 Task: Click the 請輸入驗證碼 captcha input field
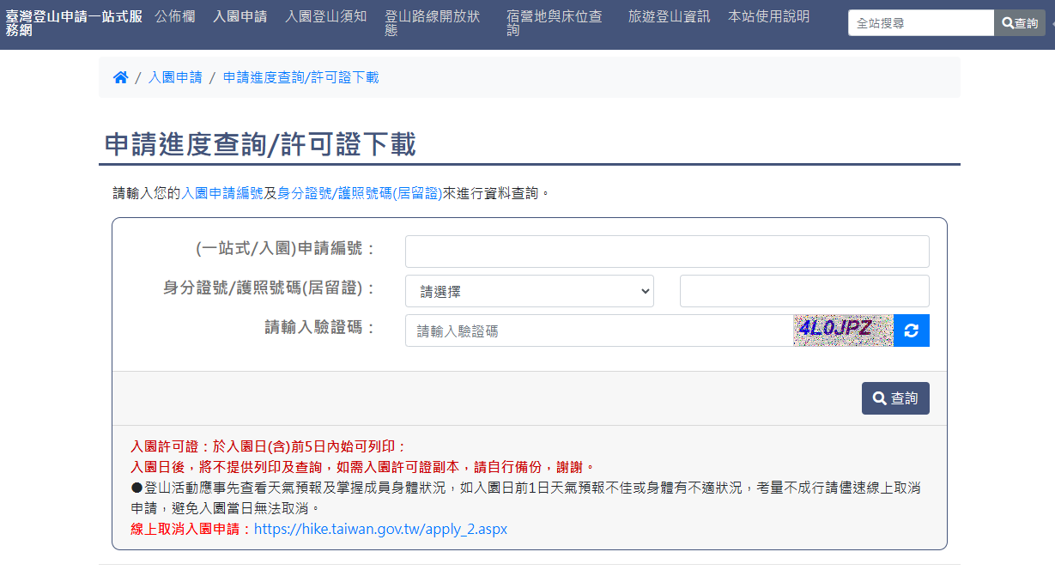tap(598, 330)
